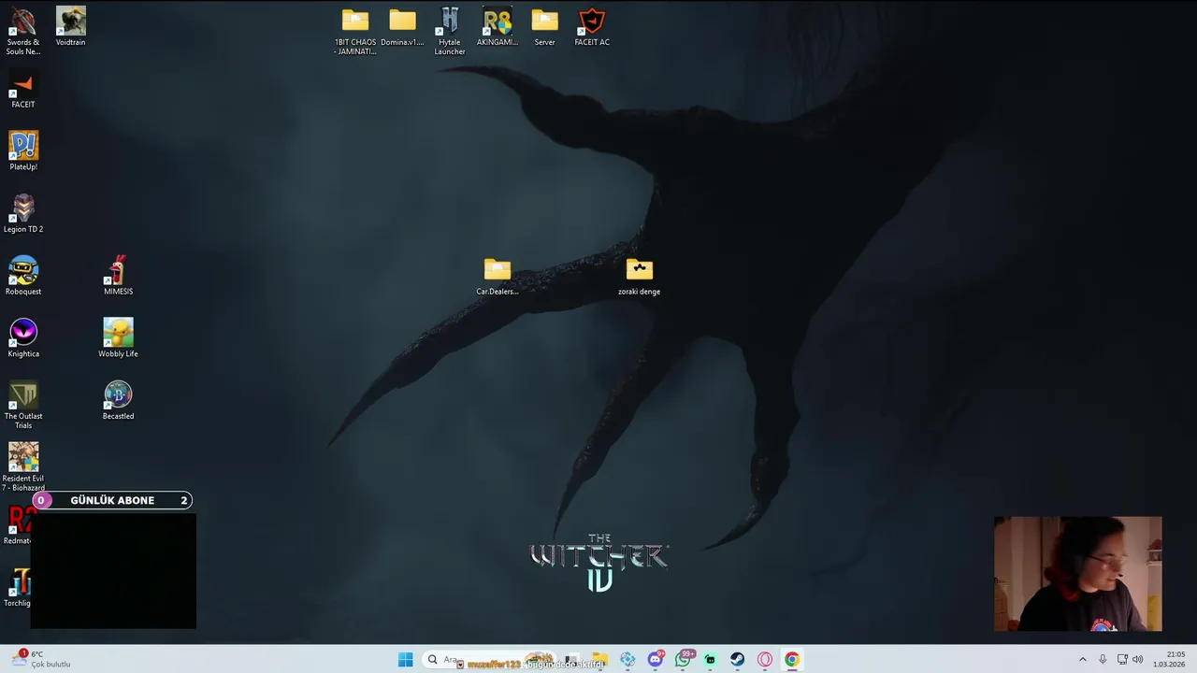Click the microphone tray icon
1197x673 pixels.
point(1103,660)
